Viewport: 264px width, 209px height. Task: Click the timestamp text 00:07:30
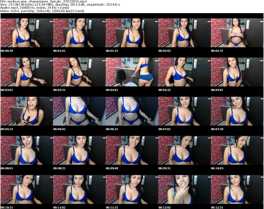point(217,129)
